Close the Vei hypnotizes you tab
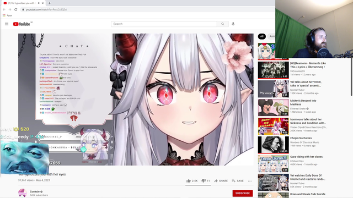 42,3
